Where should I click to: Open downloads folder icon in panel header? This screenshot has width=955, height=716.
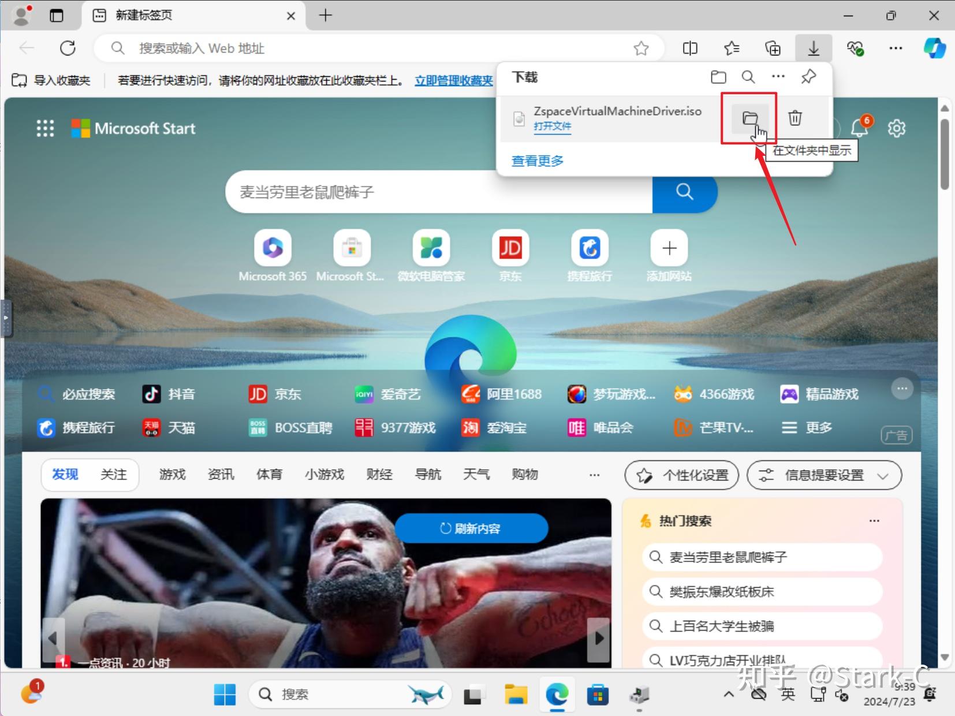coord(718,77)
